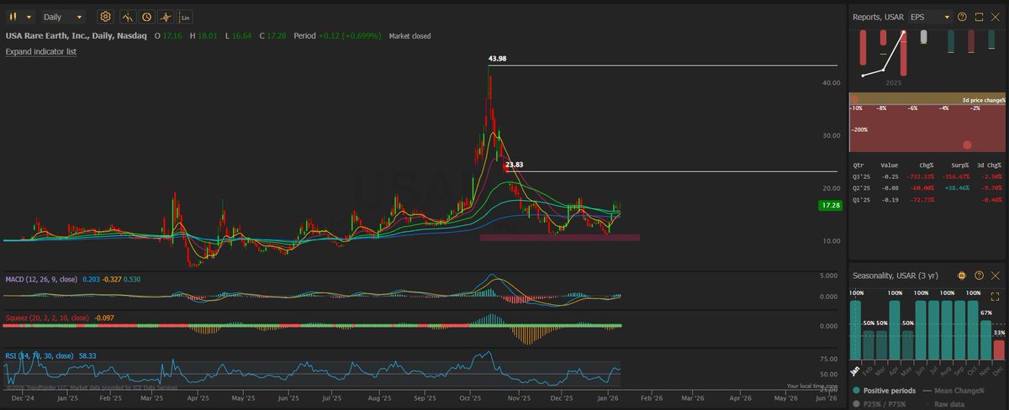Click the Q2'25 row in Reports table

[x=928, y=188]
